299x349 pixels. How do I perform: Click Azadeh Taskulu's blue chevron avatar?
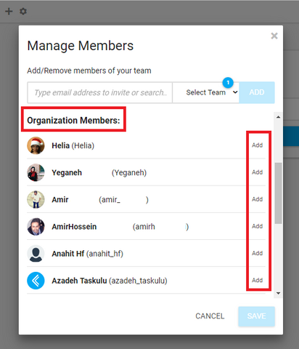pos(36,281)
